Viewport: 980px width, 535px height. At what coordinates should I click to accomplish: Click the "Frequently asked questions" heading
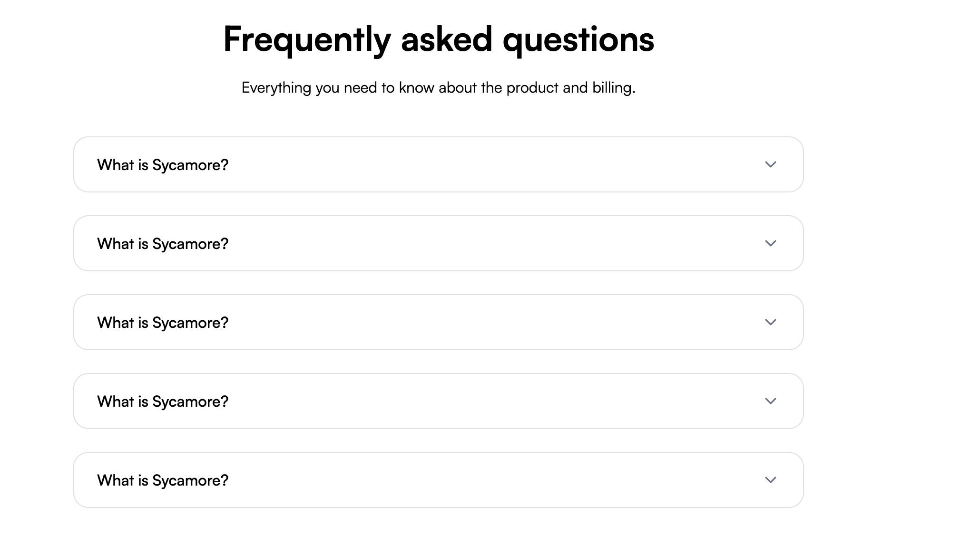point(438,39)
